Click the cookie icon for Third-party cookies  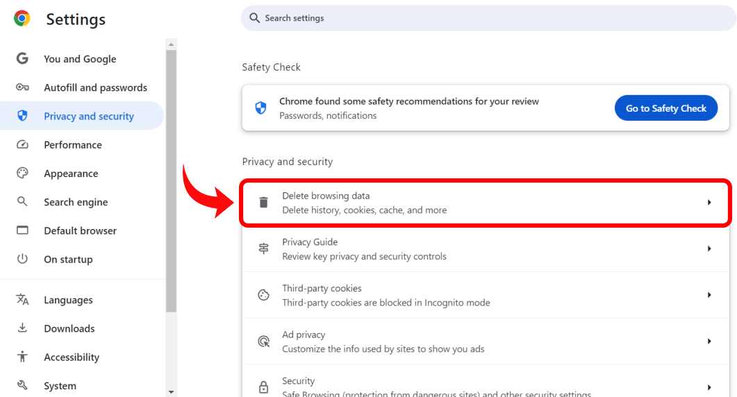[x=264, y=294]
